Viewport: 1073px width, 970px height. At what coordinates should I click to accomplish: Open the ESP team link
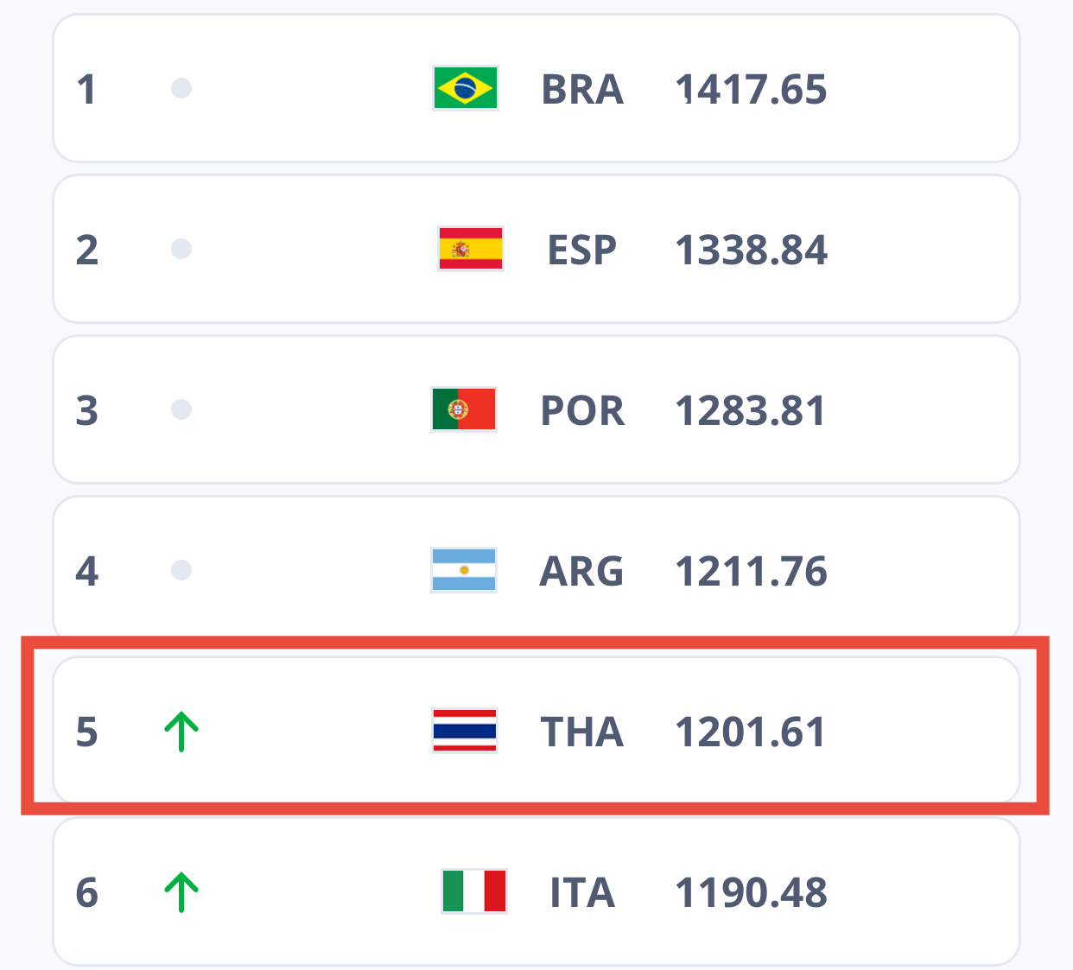pyautogui.click(x=582, y=250)
